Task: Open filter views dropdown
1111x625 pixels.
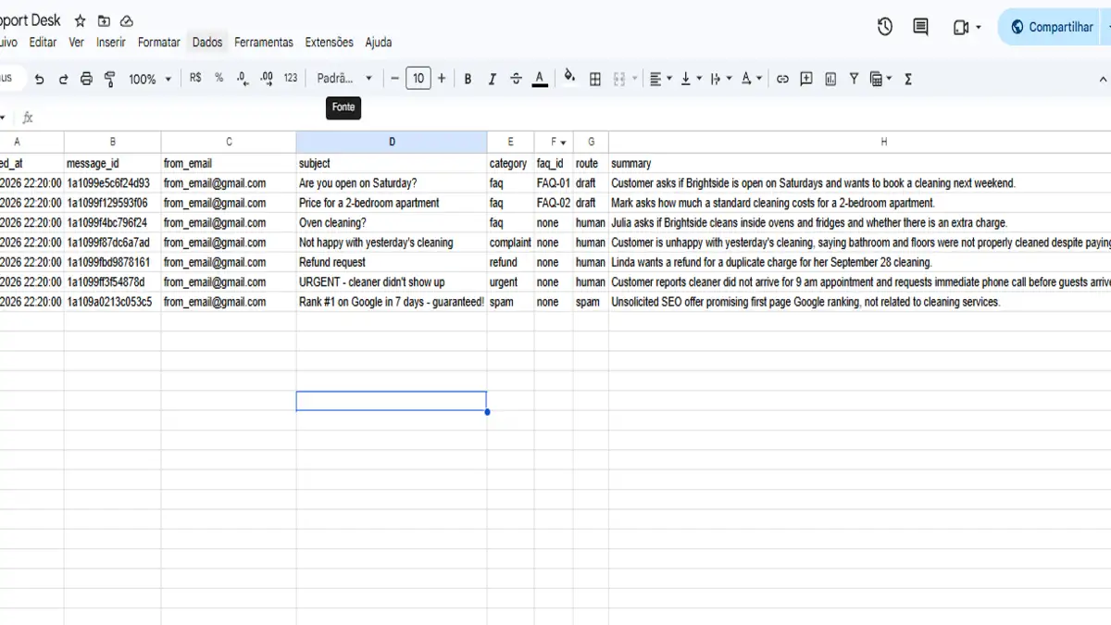Action: tap(881, 79)
